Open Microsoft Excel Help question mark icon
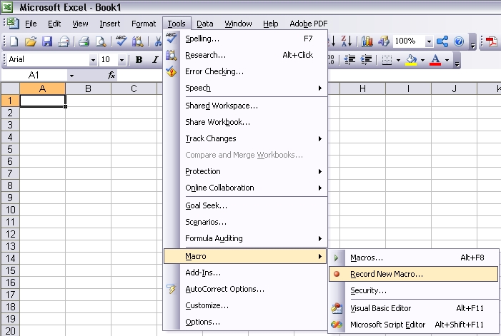This screenshot has height=336, width=501. pos(459,41)
